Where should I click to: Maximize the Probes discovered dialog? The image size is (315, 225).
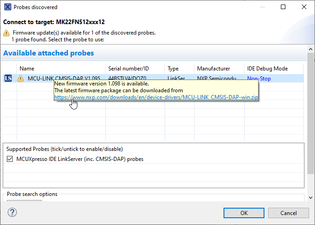[x=283, y=7]
